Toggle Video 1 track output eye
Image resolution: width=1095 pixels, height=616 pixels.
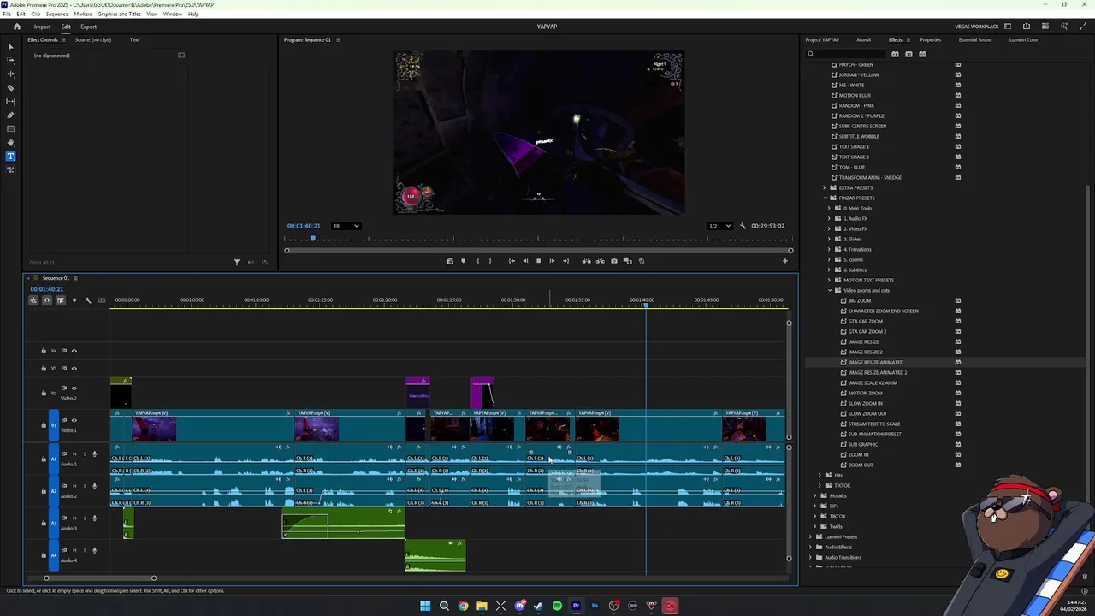[74, 420]
